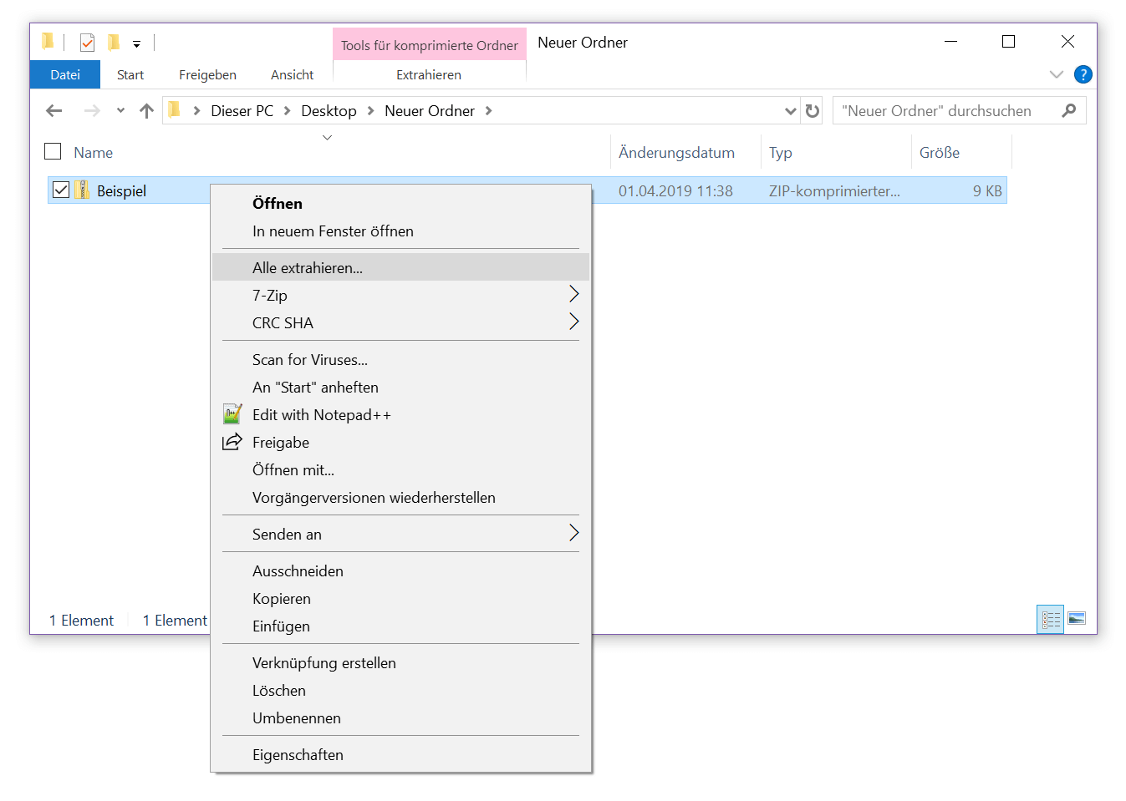Open address bar history dropdown

[790, 110]
